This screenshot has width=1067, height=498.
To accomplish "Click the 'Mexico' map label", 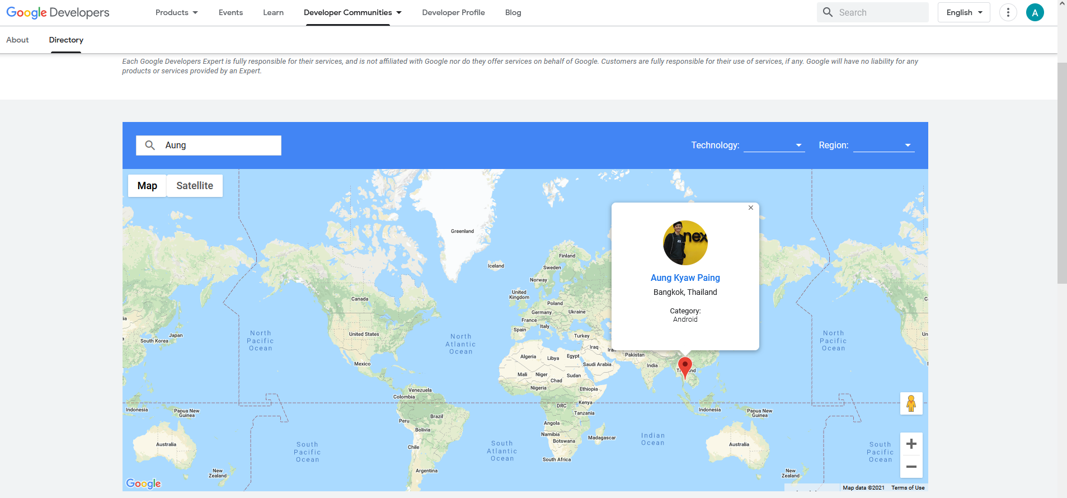I will click(362, 364).
